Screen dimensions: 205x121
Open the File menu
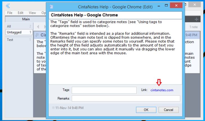click(x=10, y=13)
